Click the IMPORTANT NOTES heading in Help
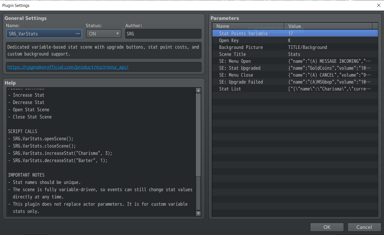The image size is (384, 235). pos(26,175)
